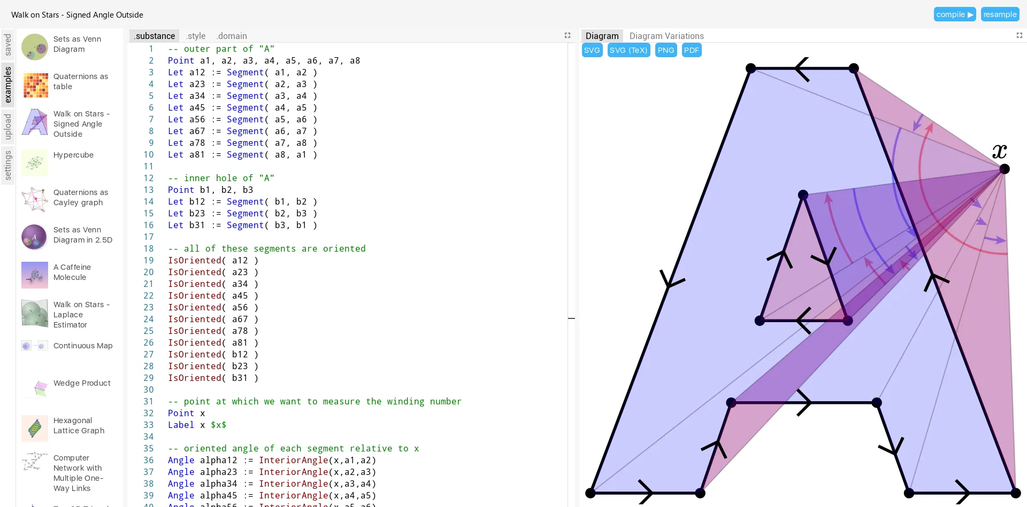Open the A Caffeine Molecule example
1027x507 pixels.
[72, 272]
